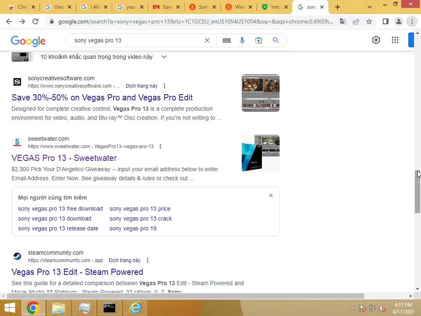Viewport: 421px width, 316px height.
Task: Click the vertical page scrollbar thumb
Action: click(x=417, y=192)
